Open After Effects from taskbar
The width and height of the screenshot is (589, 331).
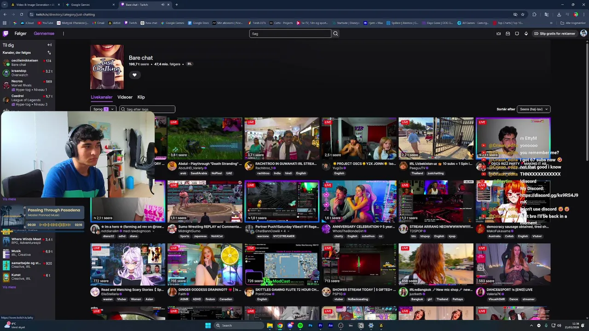[x=330, y=325]
